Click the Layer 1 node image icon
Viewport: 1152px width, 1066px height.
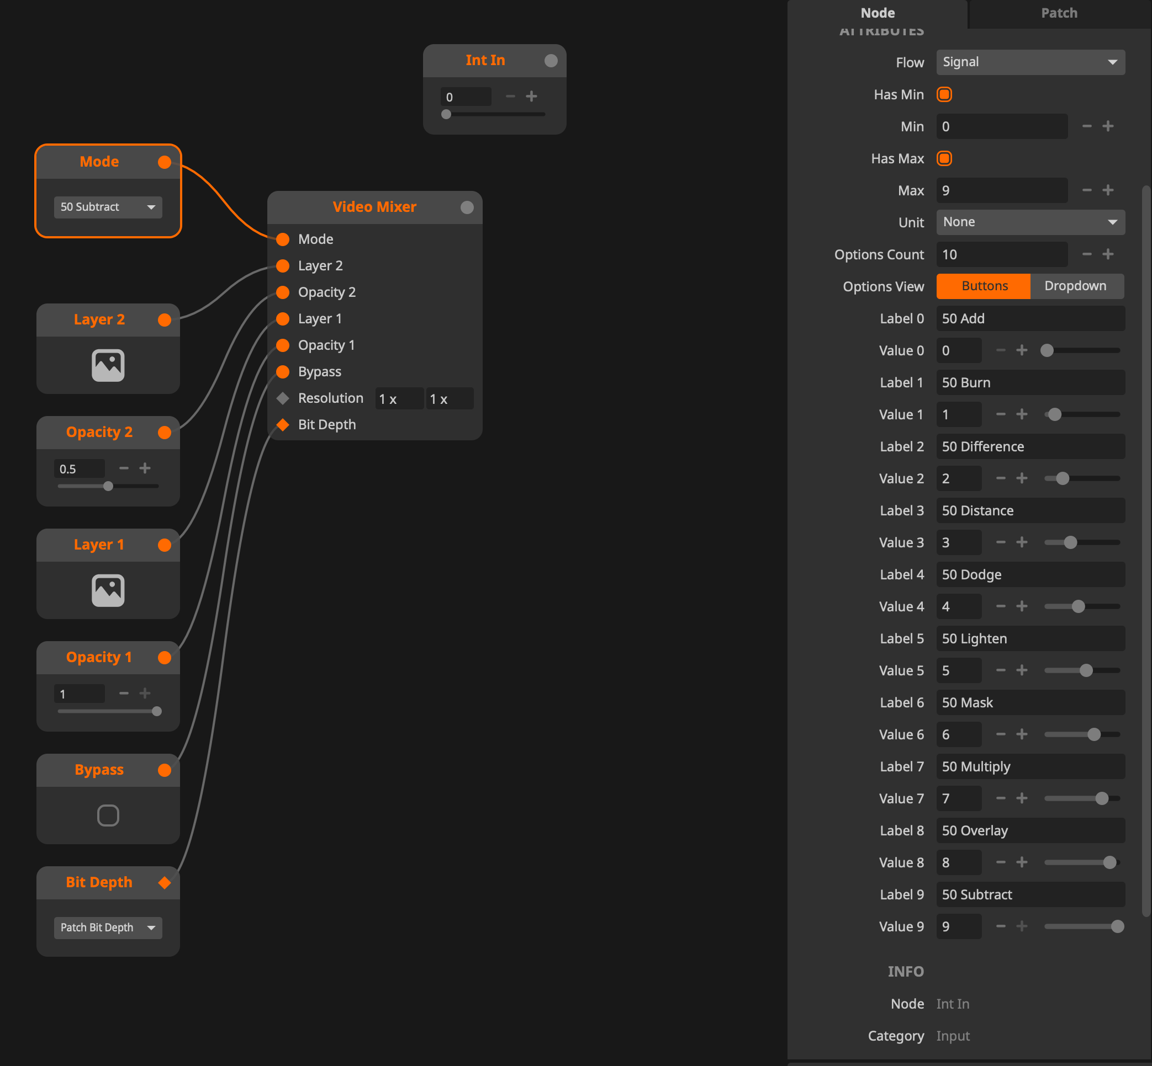point(108,590)
